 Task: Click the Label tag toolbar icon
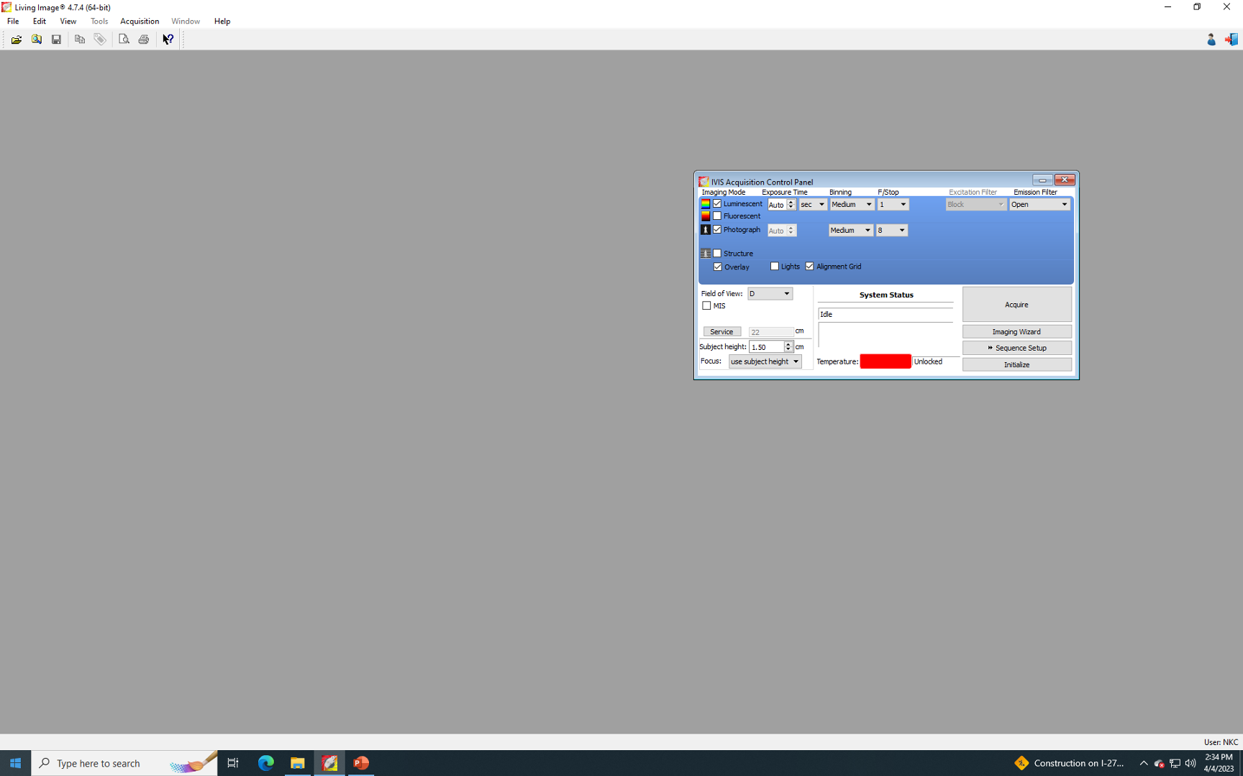(x=100, y=40)
